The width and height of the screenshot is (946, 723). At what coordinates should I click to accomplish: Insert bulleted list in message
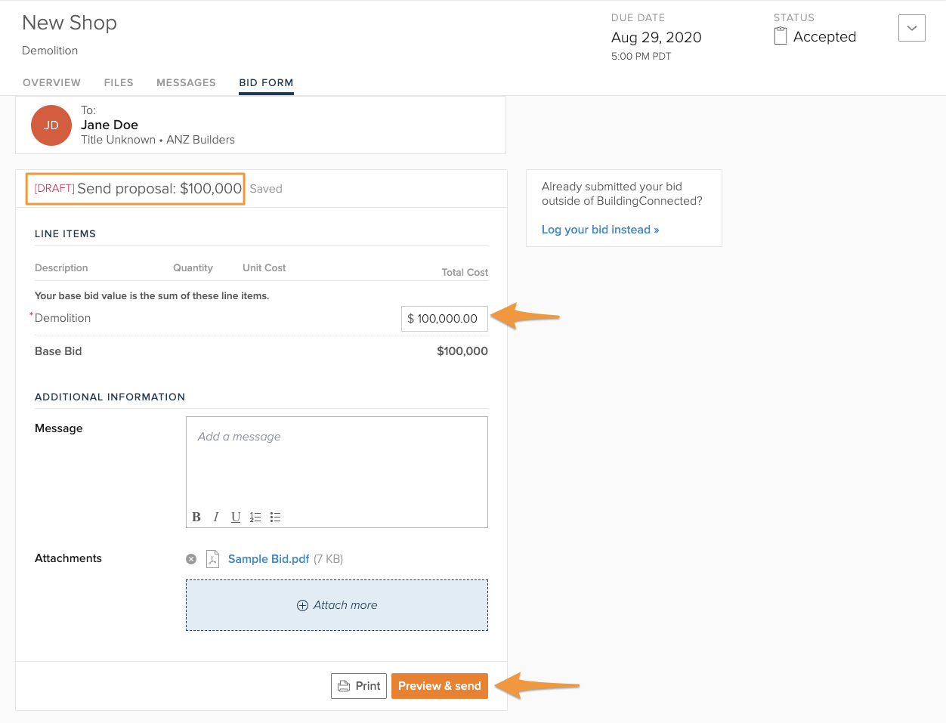coord(275,517)
